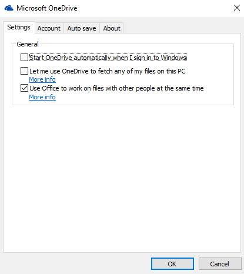Open the Account tab
This screenshot has width=244, height=274.
[49, 28]
